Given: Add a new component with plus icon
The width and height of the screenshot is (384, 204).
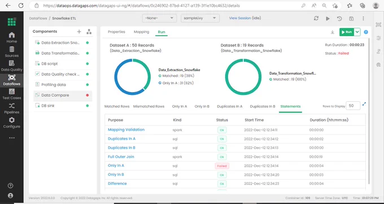Looking at the screenshot, I should (79, 32).
